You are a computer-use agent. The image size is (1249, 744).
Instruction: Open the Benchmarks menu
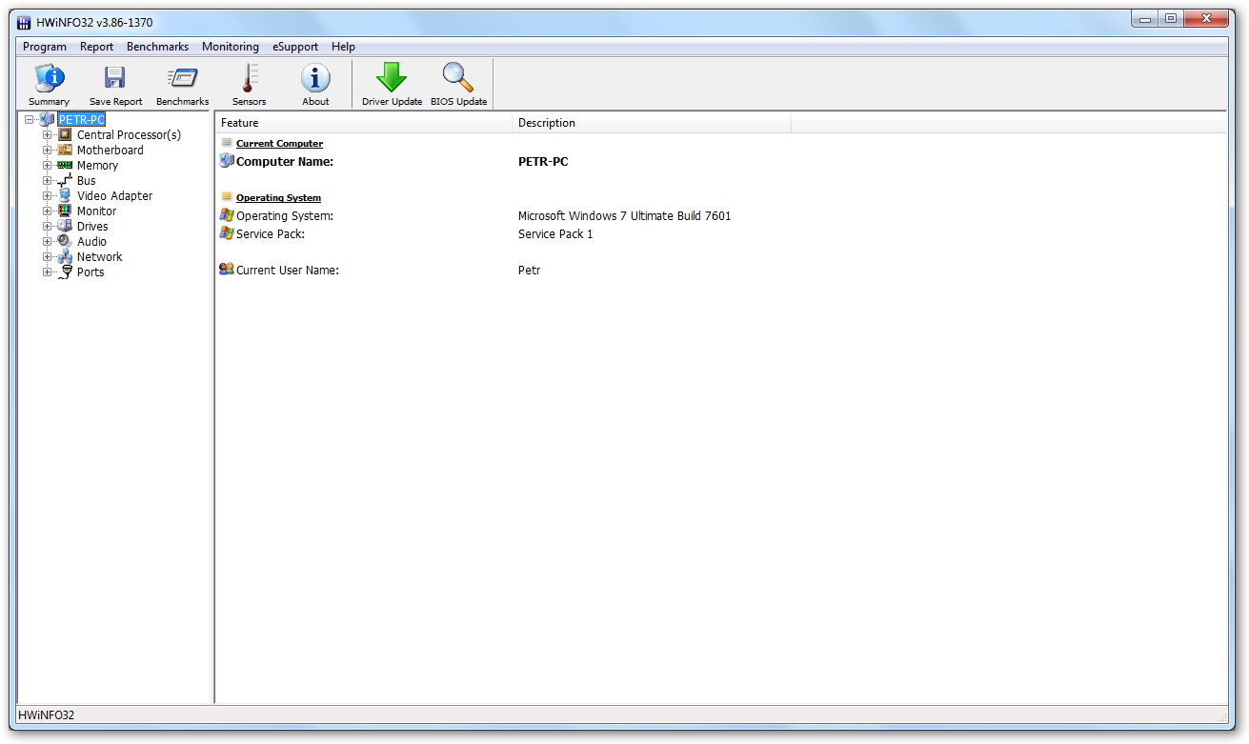[x=157, y=47]
